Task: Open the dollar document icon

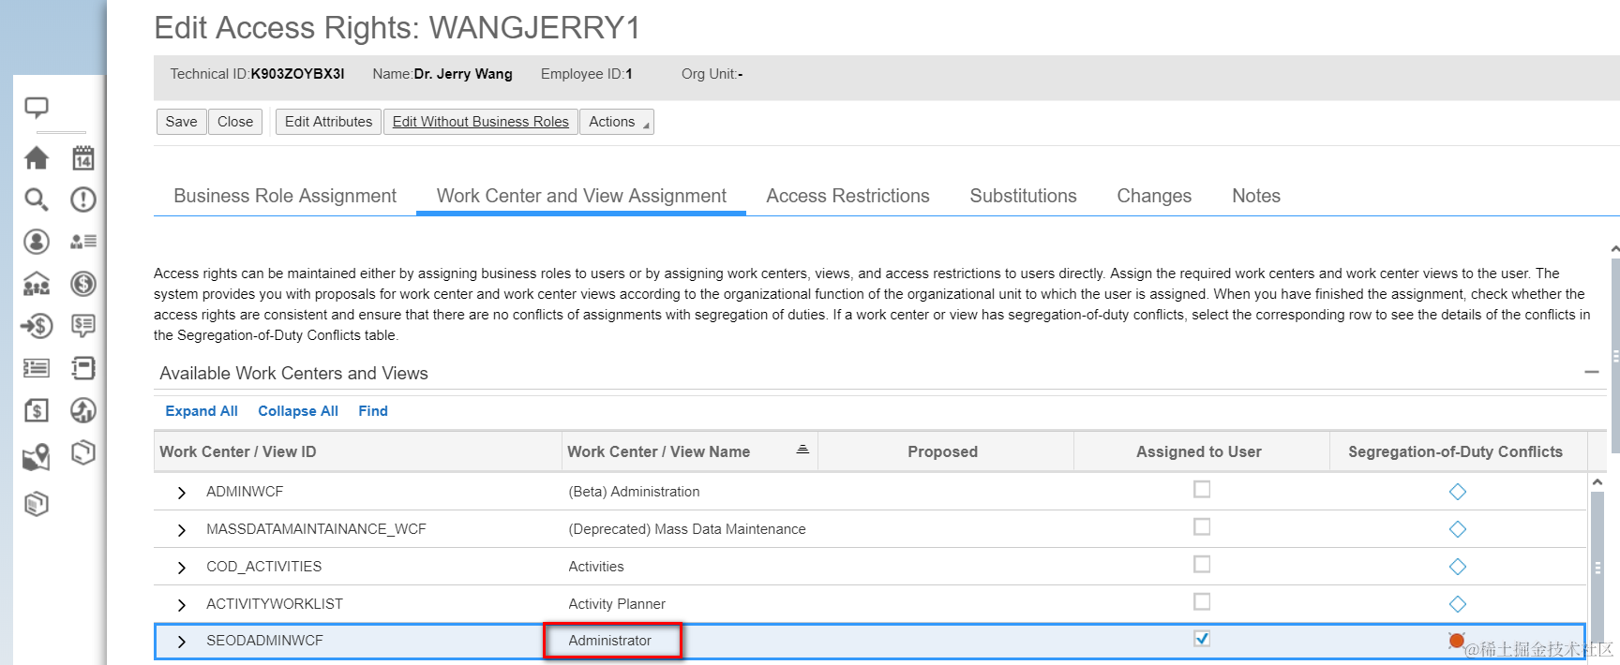Action: click(37, 410)
